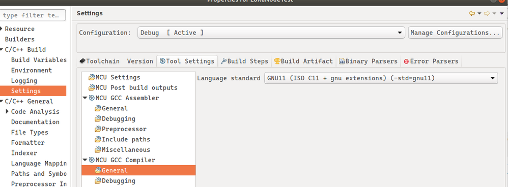Switch to the Build Artifact tab
The width and height of the screenshot is (508, 187).
coord(303,61)
